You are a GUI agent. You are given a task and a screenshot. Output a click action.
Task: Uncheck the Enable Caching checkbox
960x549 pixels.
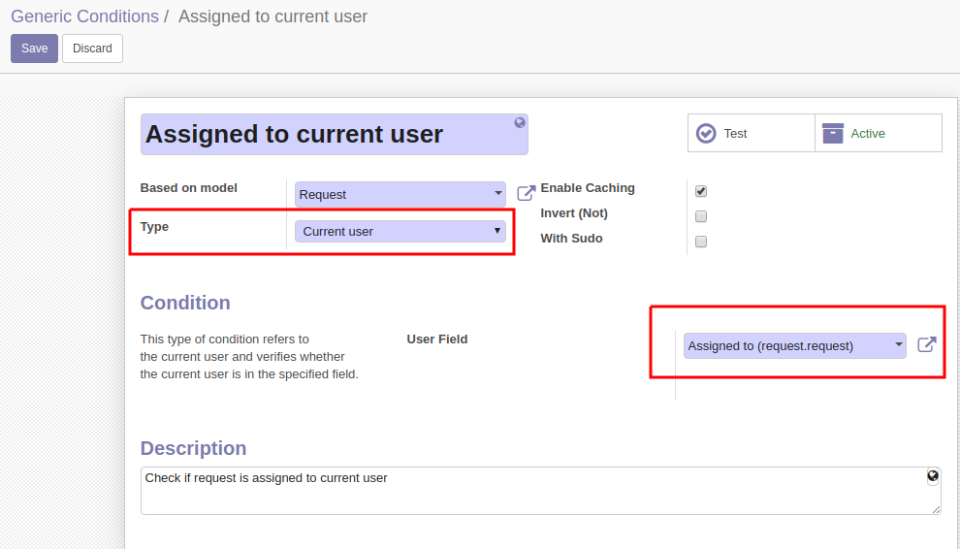click(701, 191)
